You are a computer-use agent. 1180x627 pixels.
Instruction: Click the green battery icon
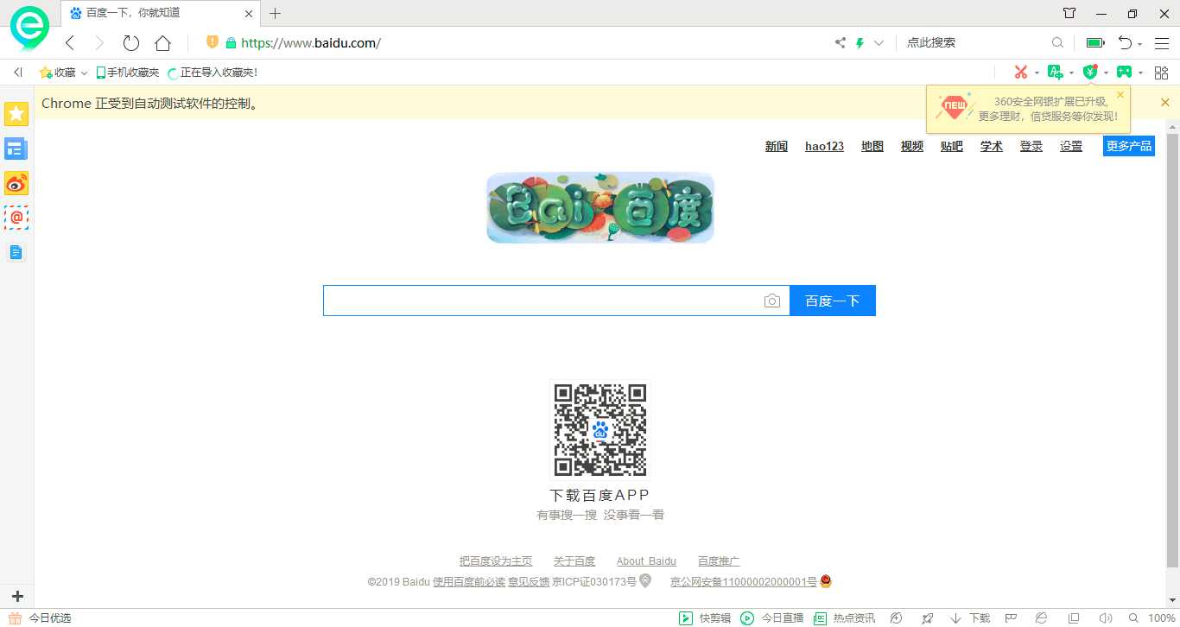[x=1095, y=42]
